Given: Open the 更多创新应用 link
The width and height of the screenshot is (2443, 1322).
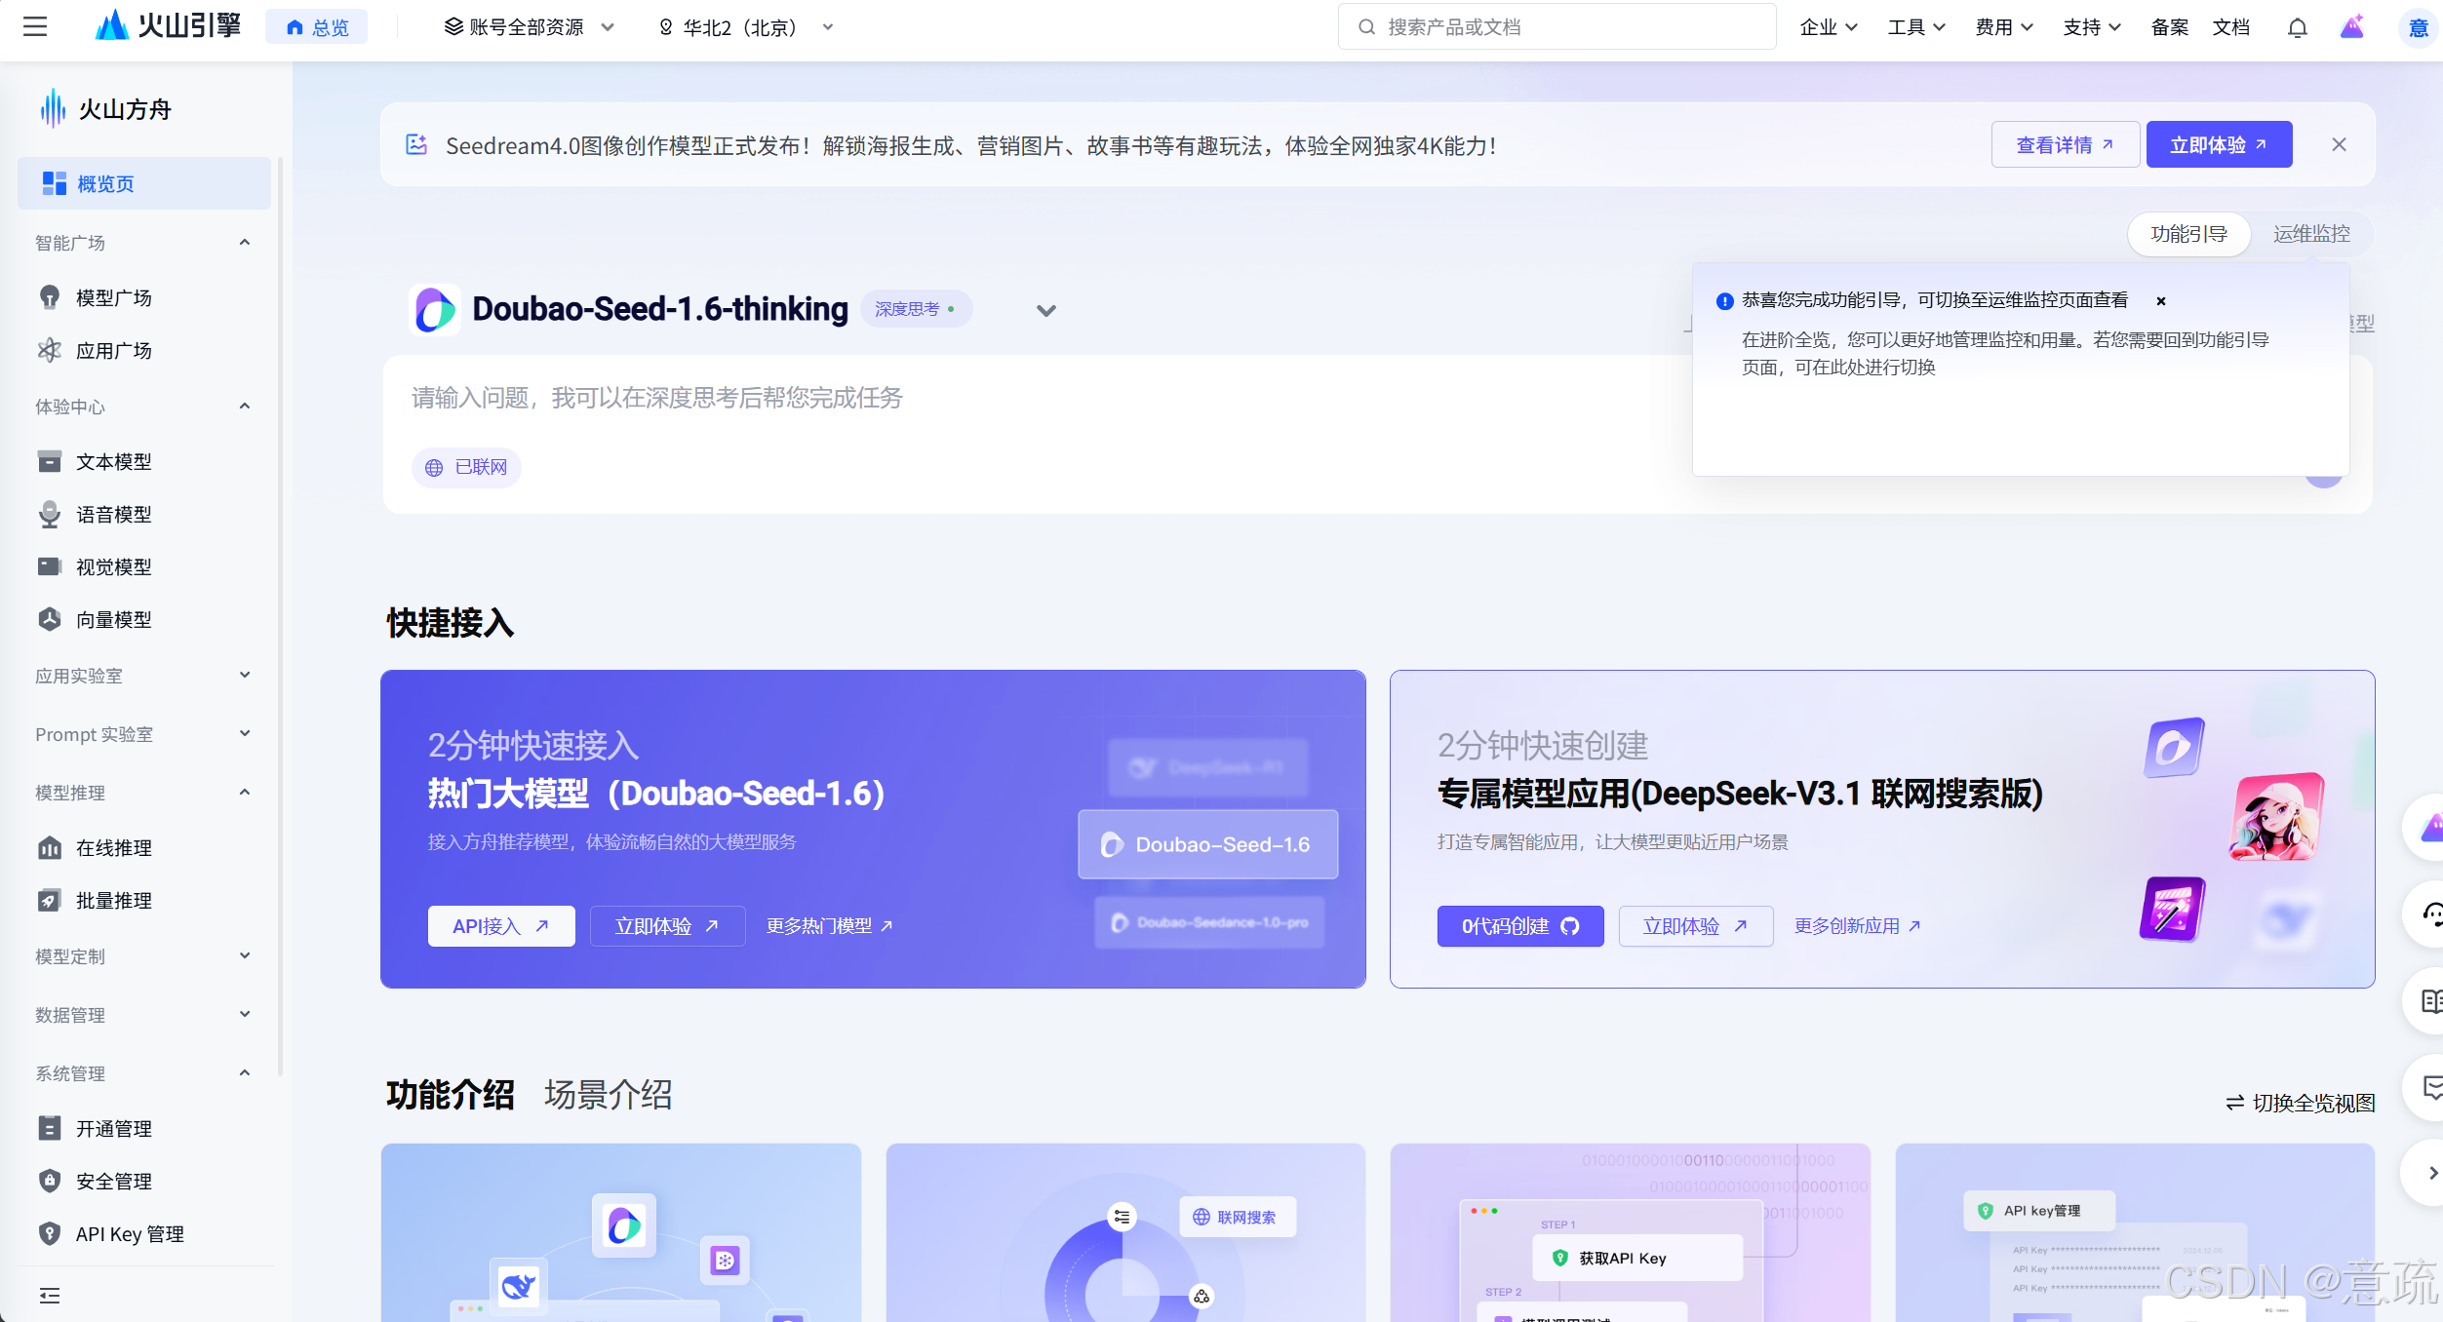Looking at the screenshot, I should (x=1857, y=926).
